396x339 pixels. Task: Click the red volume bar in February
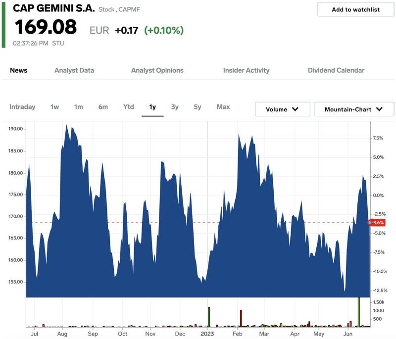pyautogui.click(x=241, y=318)
